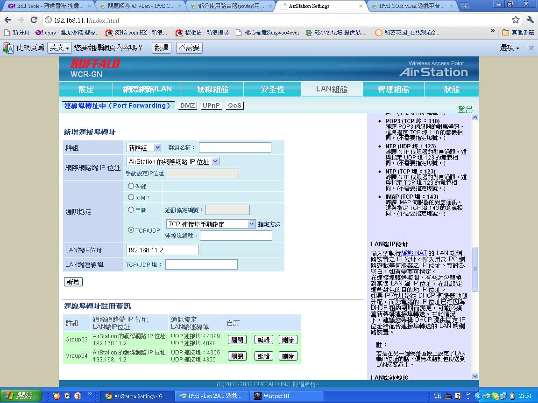Image resolution: width=538 pixels, height=403 pixels.
Task: Click the 新增 add button
Action: point(73,282)
